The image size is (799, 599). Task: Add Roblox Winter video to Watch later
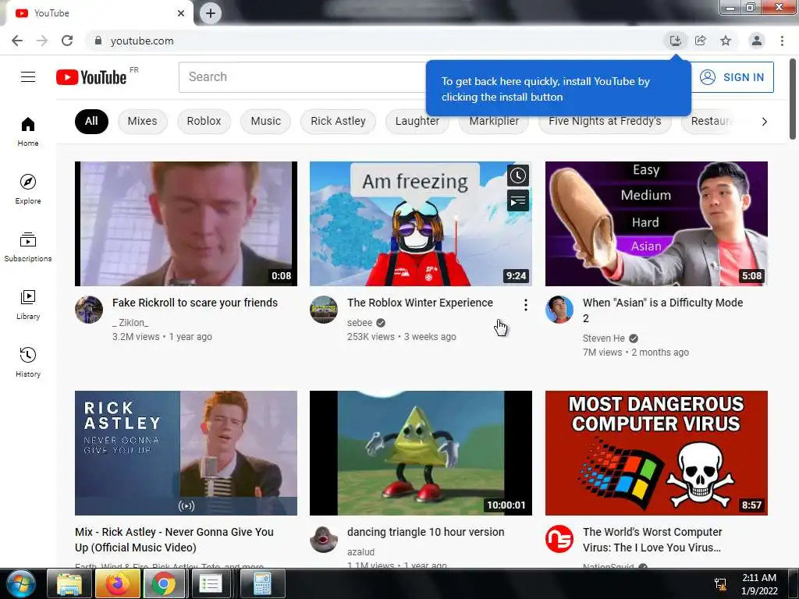518,175
